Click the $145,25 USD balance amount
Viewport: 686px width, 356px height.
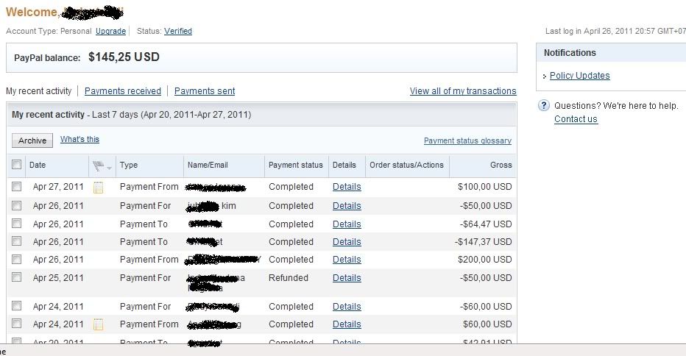coord(124,57)
